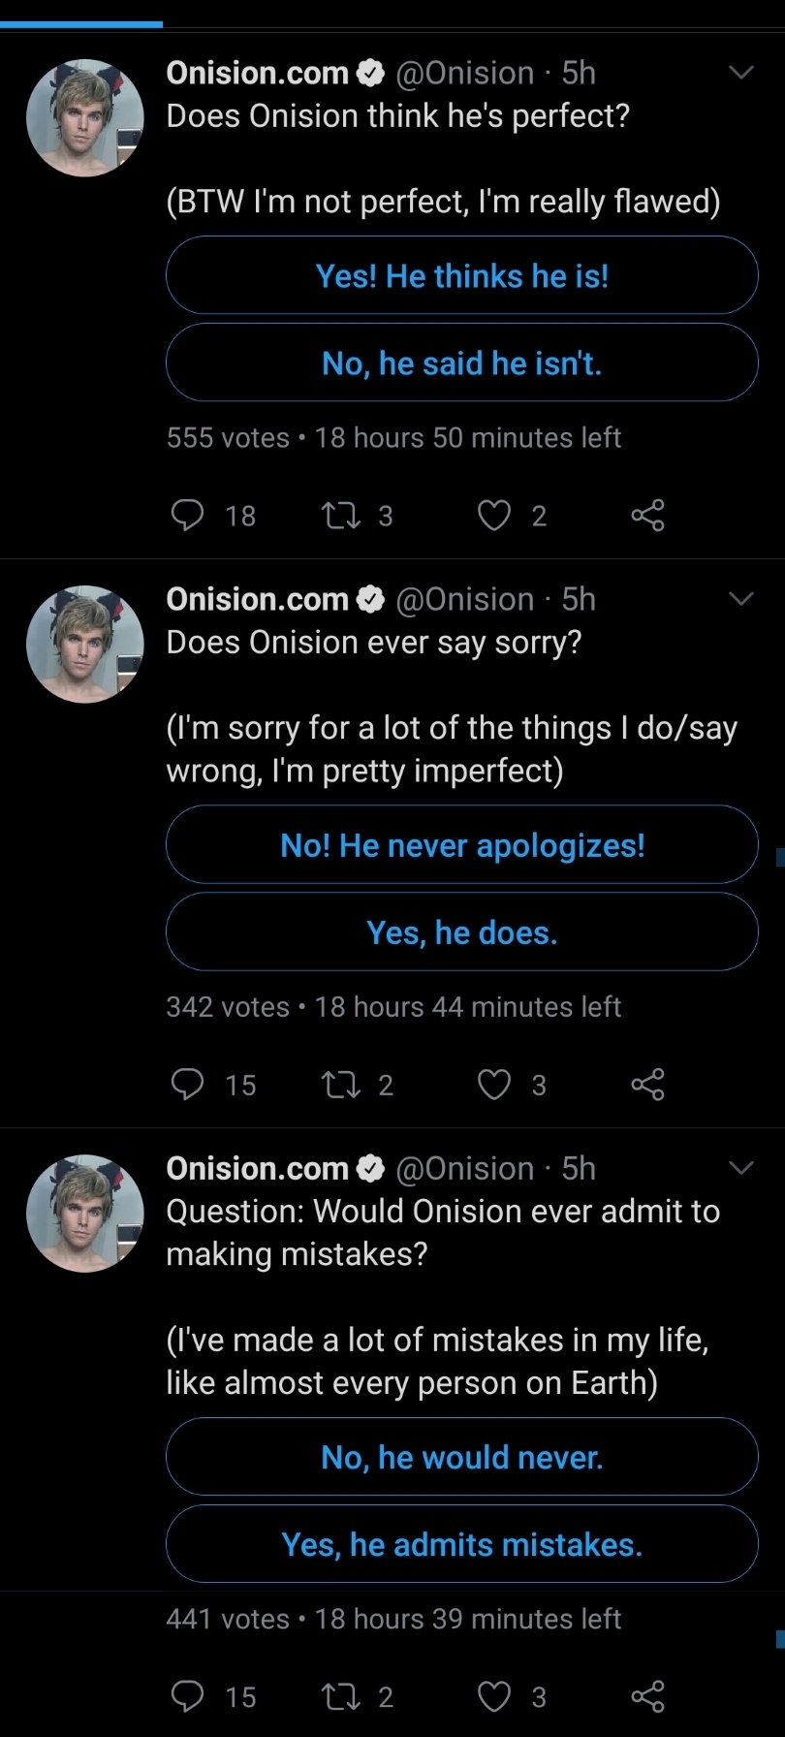
Task: Choose 'Yes, he admits mistakes.' option
Action: 462,1544
